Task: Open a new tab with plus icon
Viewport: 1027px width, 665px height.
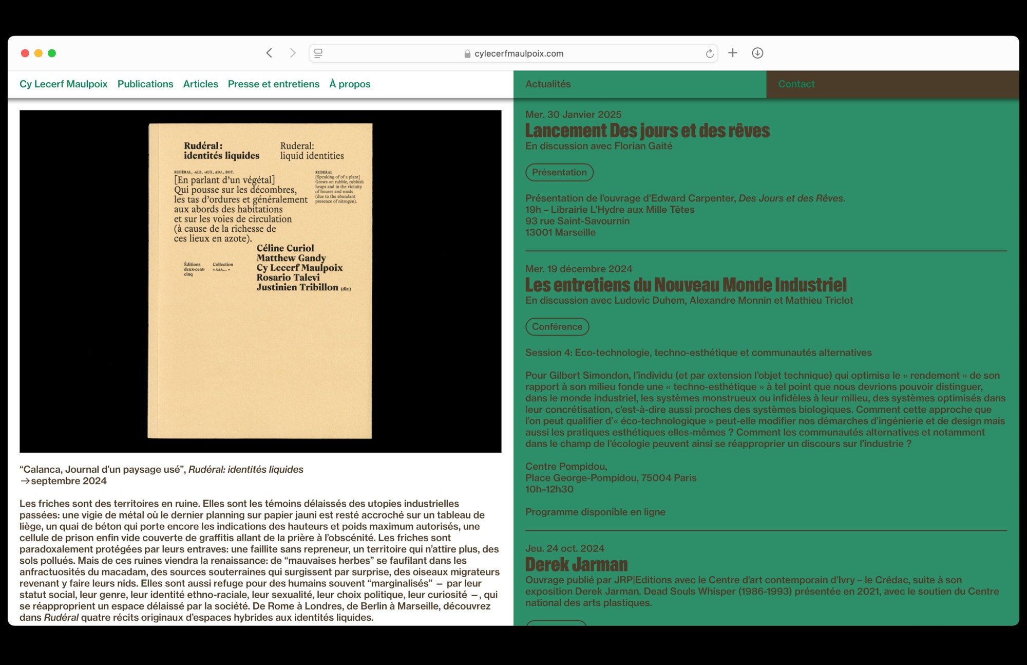Action: (733, 53)
